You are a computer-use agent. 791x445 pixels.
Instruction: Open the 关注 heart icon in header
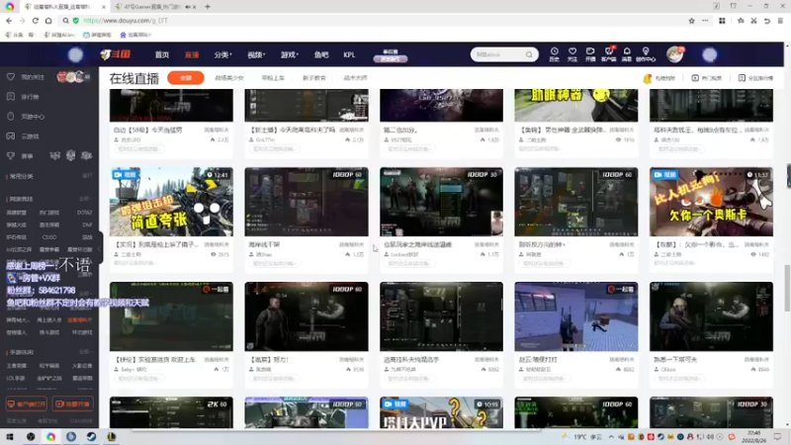[572, 54]
